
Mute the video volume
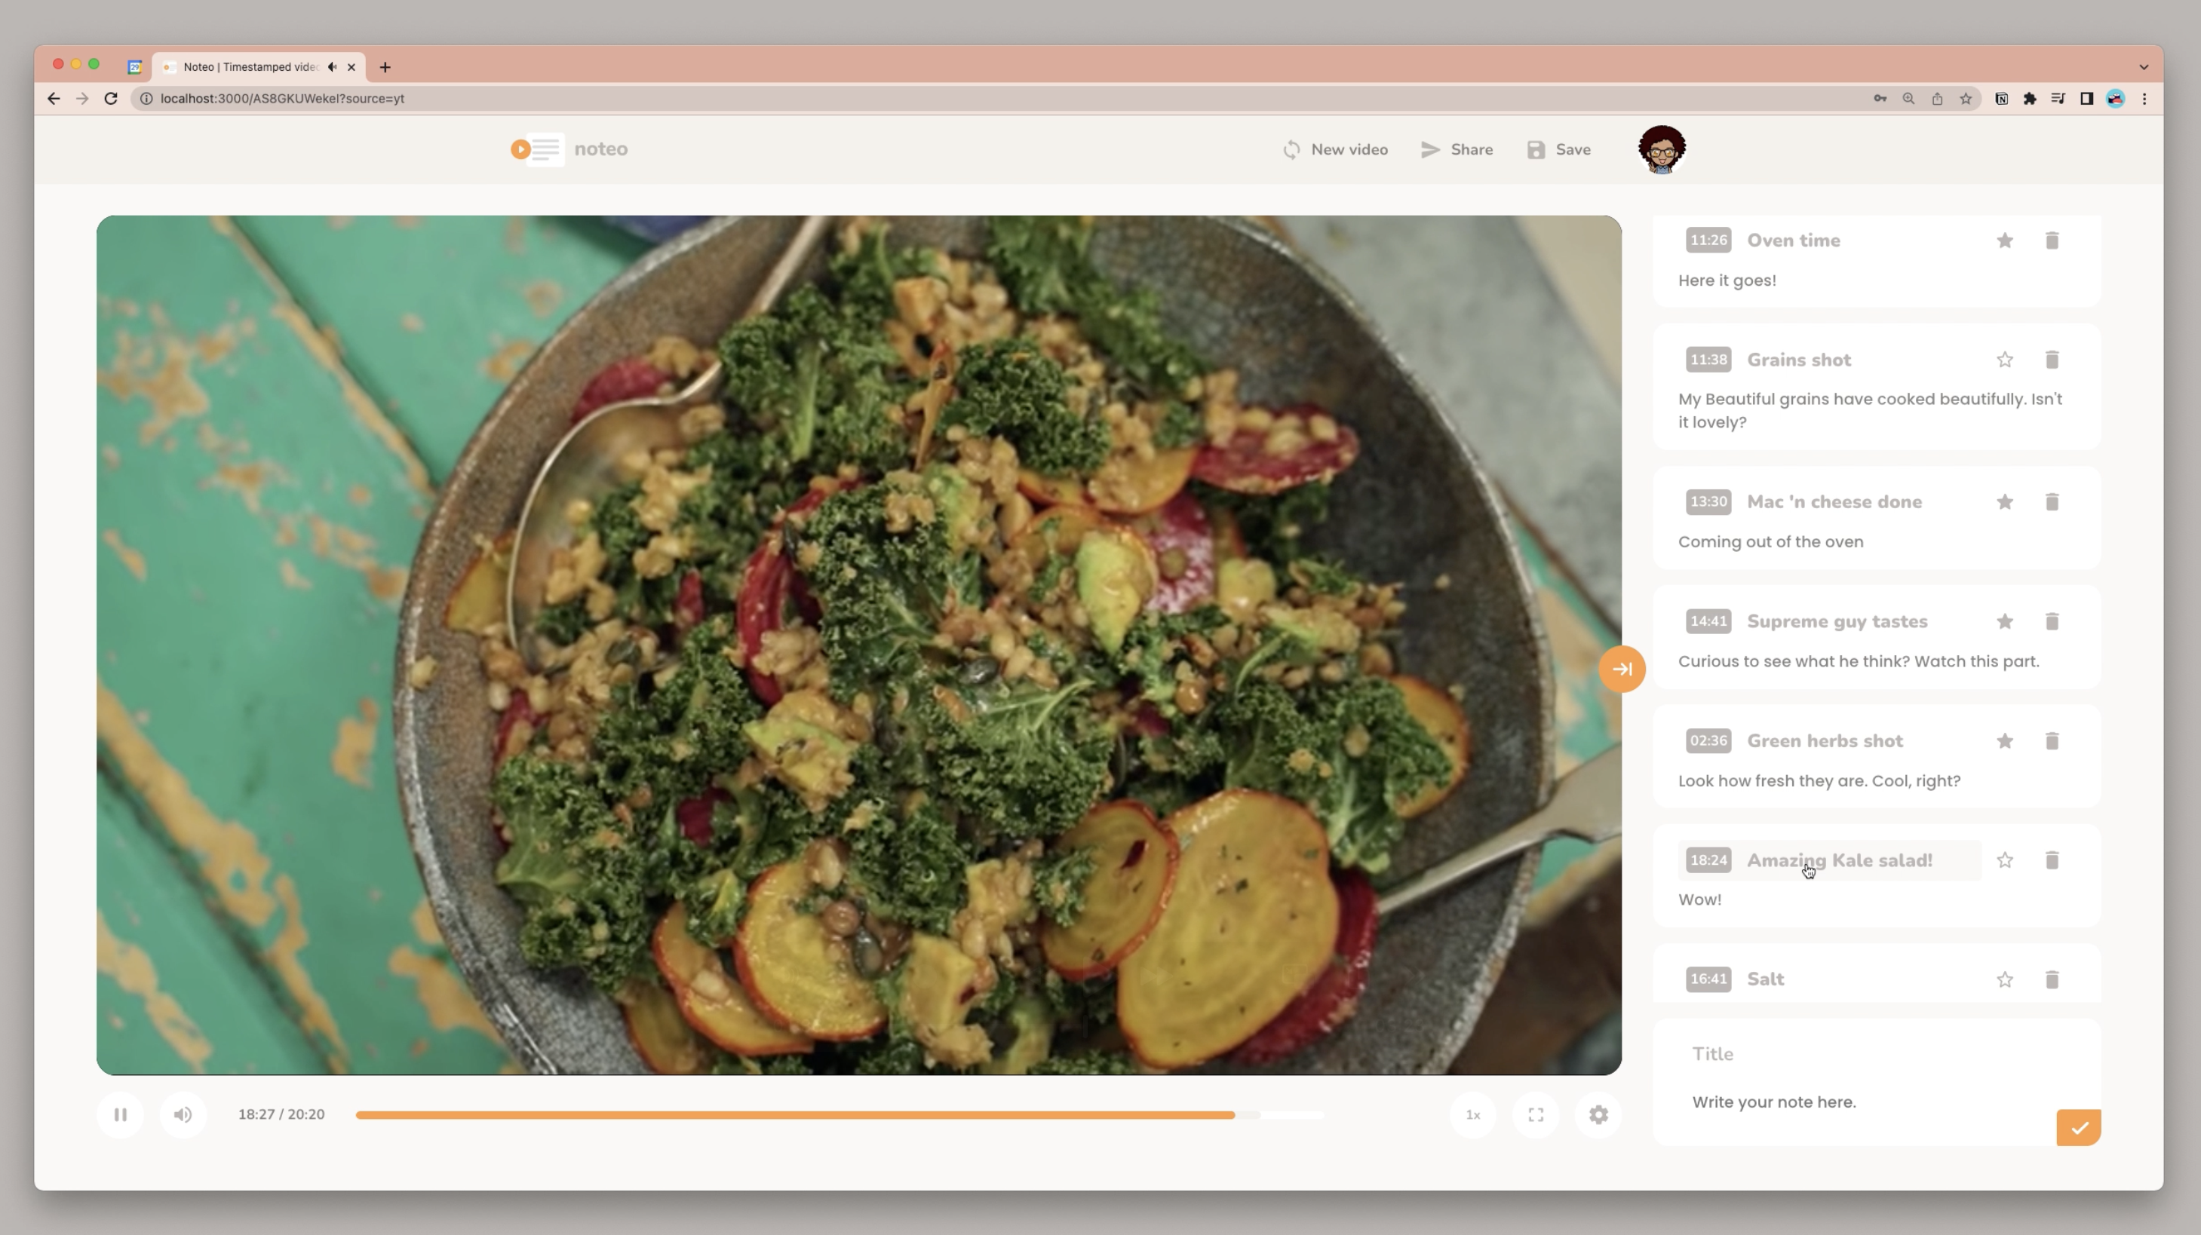tap(183, 1114)
